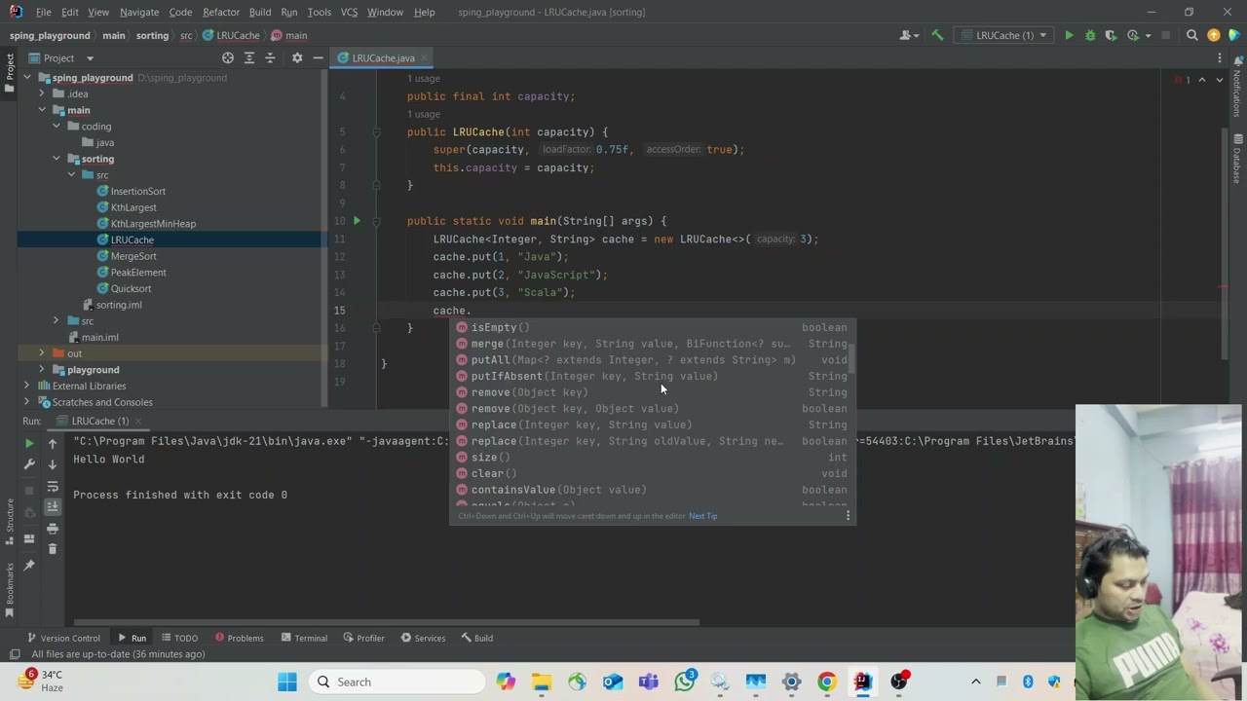
Task: Open the Build menu
Action: pos(260,12)
